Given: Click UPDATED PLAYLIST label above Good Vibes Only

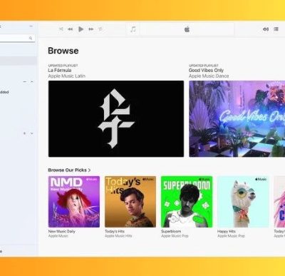Looking at the screenshot, I should pos(204,66).
